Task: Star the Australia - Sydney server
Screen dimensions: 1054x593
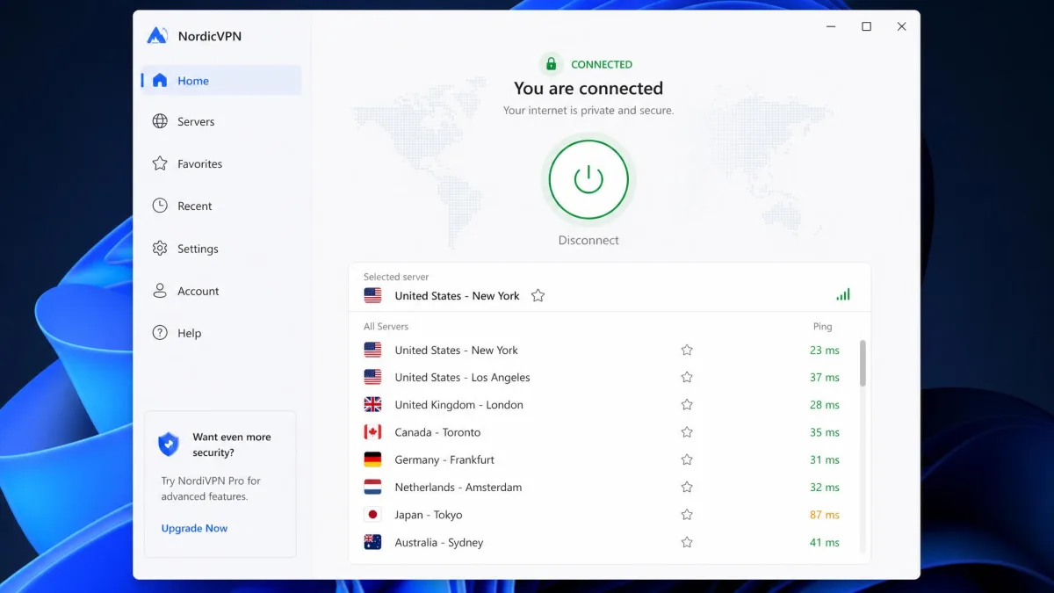Action: 687,542
